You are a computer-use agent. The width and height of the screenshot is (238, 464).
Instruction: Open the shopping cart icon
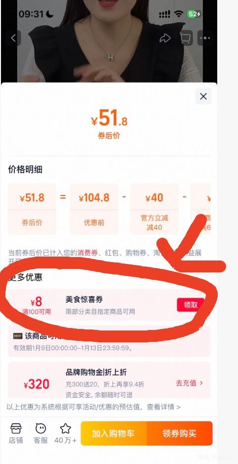[x=185, y=38]
